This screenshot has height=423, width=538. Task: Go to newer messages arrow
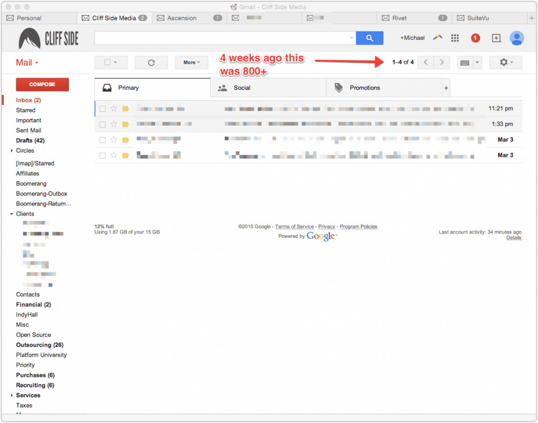click(x=426, y=62)
